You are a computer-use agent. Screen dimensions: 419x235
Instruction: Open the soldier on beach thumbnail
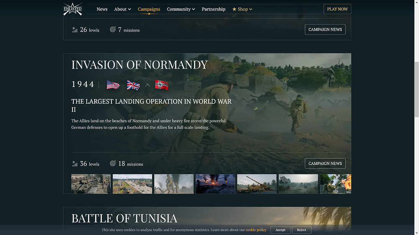[x=174, y=184]
